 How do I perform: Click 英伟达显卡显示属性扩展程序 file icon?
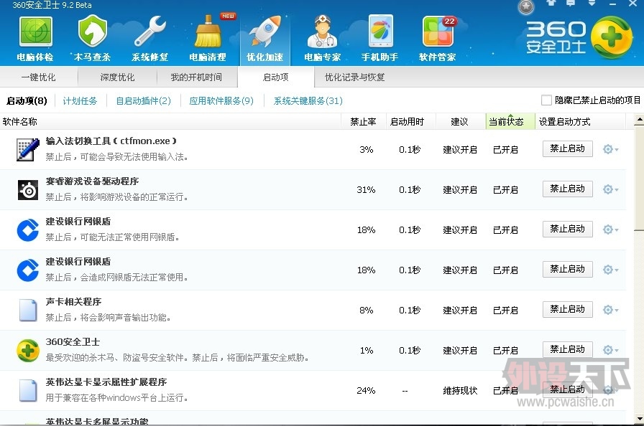click(28, 390)
